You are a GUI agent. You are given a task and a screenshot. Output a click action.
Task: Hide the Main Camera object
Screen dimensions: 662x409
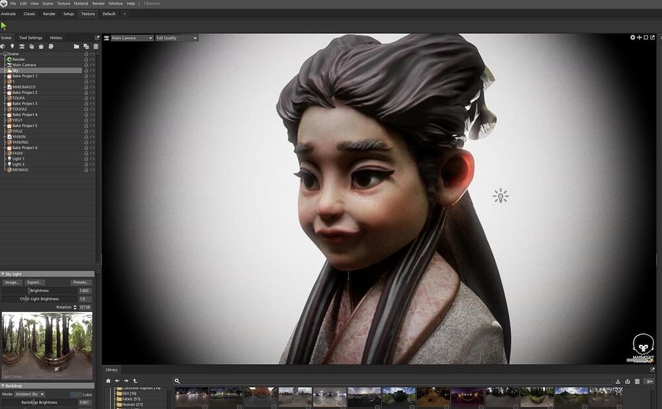93,65
